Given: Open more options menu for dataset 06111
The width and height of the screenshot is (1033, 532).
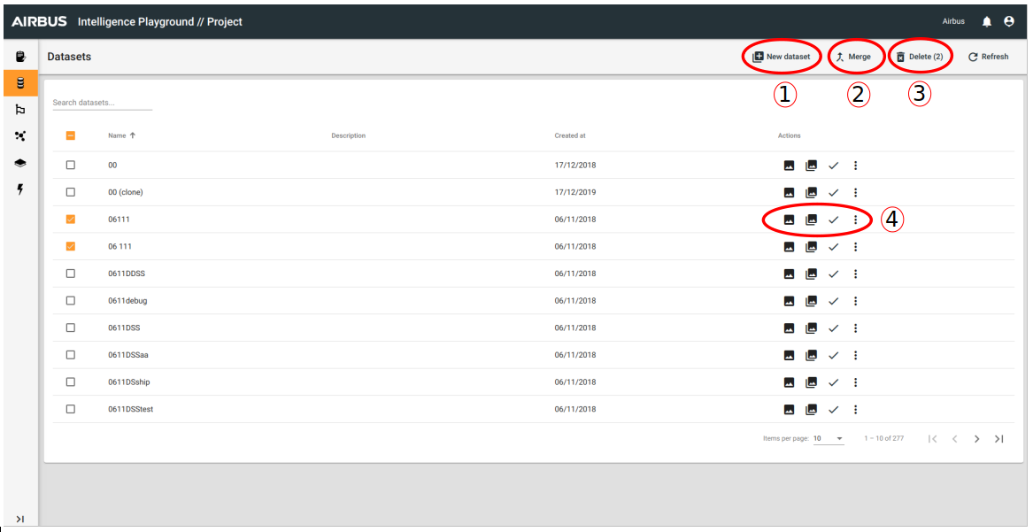Looking at the screenshot, I should [x=855, y=220].
